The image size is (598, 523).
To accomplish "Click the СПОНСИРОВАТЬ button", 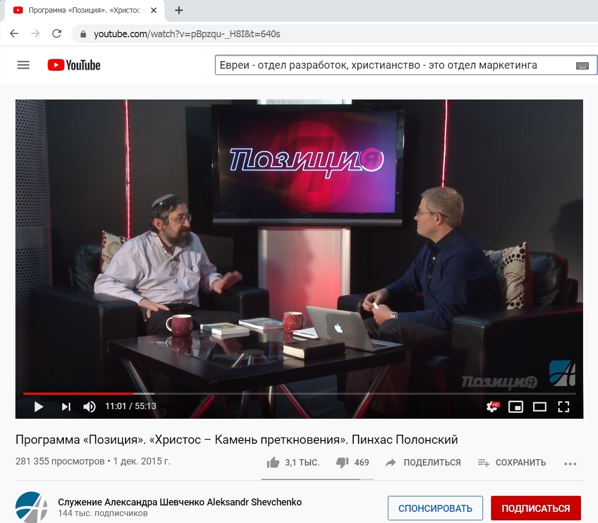I will click(435, 508).
